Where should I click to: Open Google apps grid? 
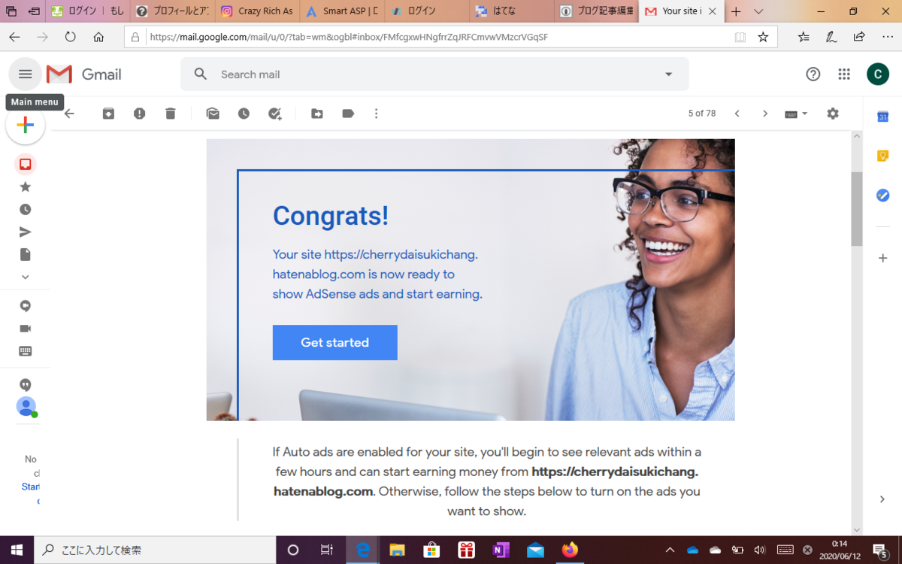[x=844, y=74]
